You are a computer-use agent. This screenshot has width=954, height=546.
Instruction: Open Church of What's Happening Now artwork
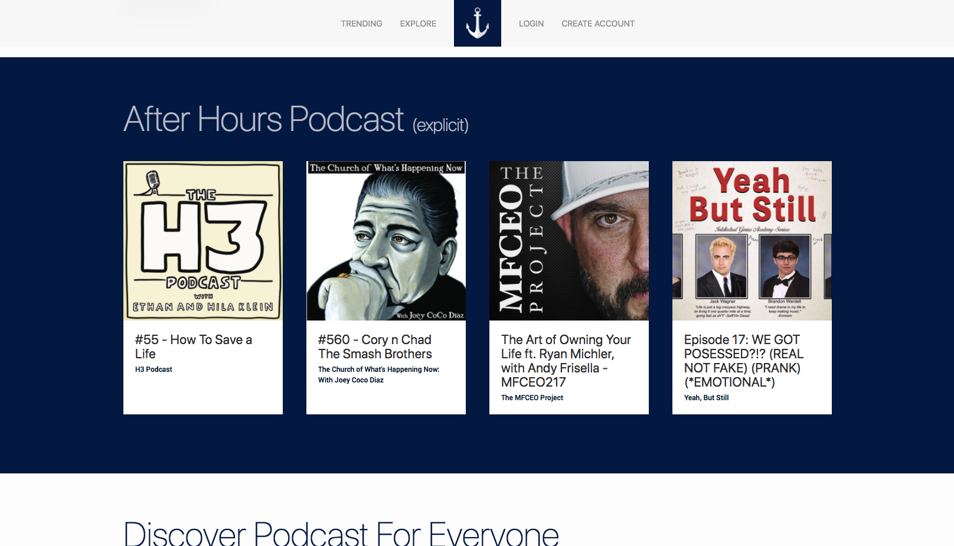click(386, 241)
